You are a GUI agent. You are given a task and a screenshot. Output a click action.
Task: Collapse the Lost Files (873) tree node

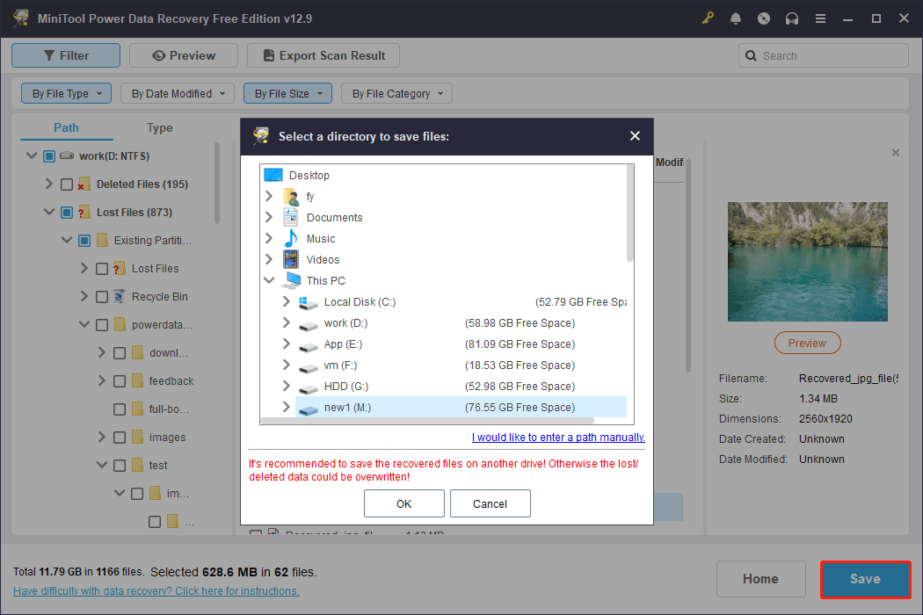click(x=49, y=212)
